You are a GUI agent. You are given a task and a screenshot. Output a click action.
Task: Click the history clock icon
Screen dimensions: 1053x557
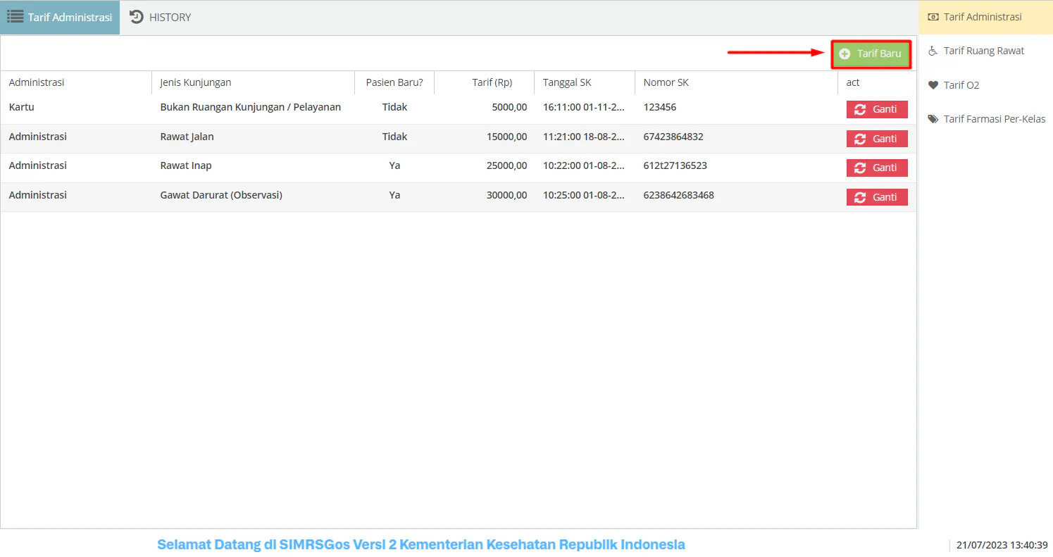point(137,17)
